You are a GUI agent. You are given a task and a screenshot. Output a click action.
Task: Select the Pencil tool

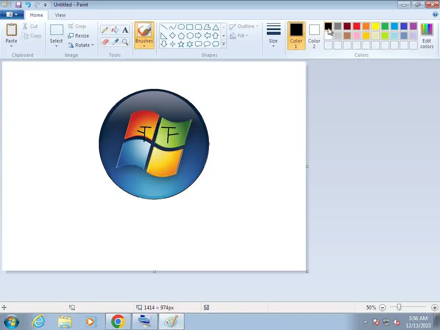point(105,30)
